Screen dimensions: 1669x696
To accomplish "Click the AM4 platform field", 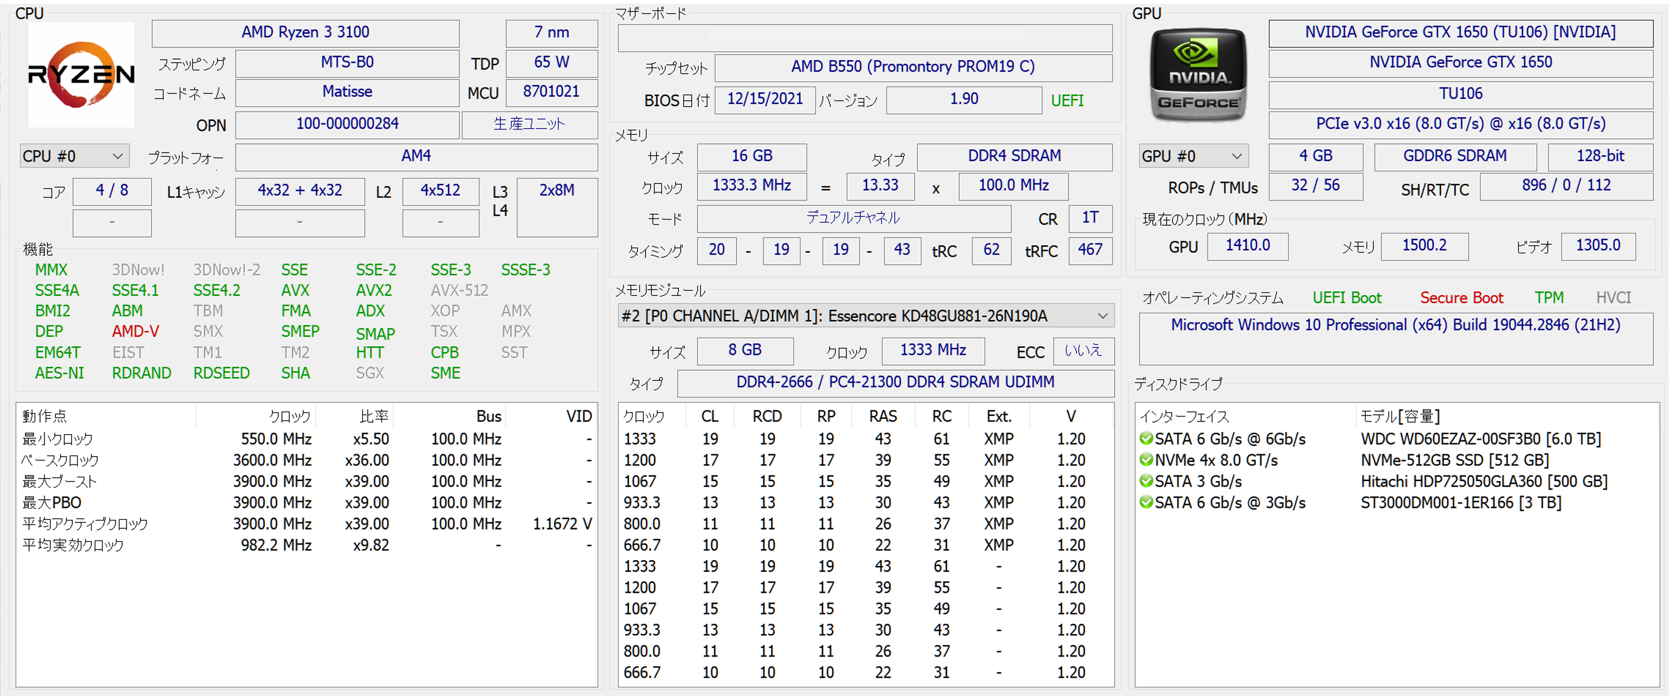I will click(x=416, y=156).
